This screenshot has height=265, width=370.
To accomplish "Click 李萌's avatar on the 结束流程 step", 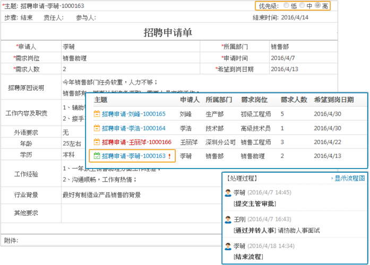I will 228,246.
